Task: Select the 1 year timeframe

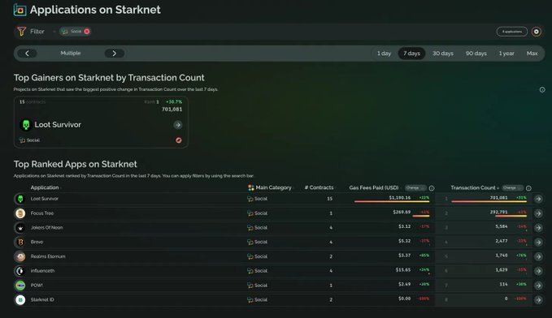Action: point(506,54)
